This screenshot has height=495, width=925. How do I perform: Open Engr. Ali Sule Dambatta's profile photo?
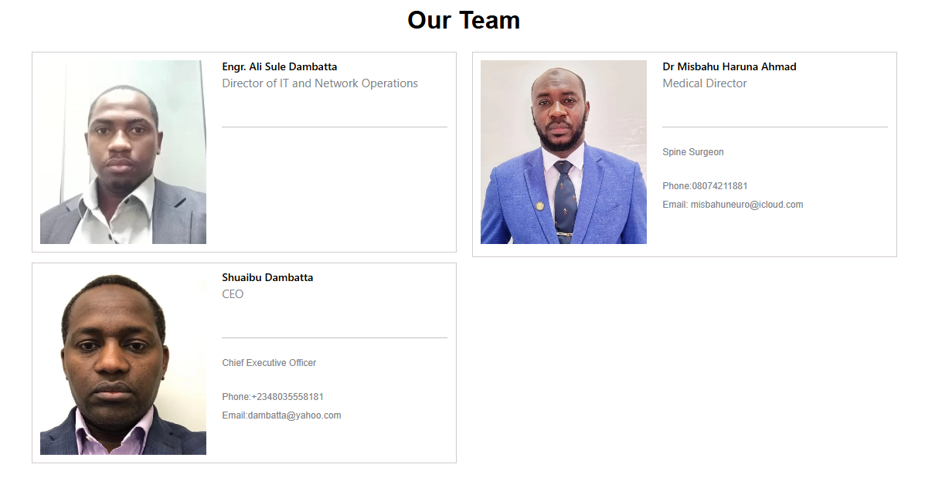tap(124, 152)
